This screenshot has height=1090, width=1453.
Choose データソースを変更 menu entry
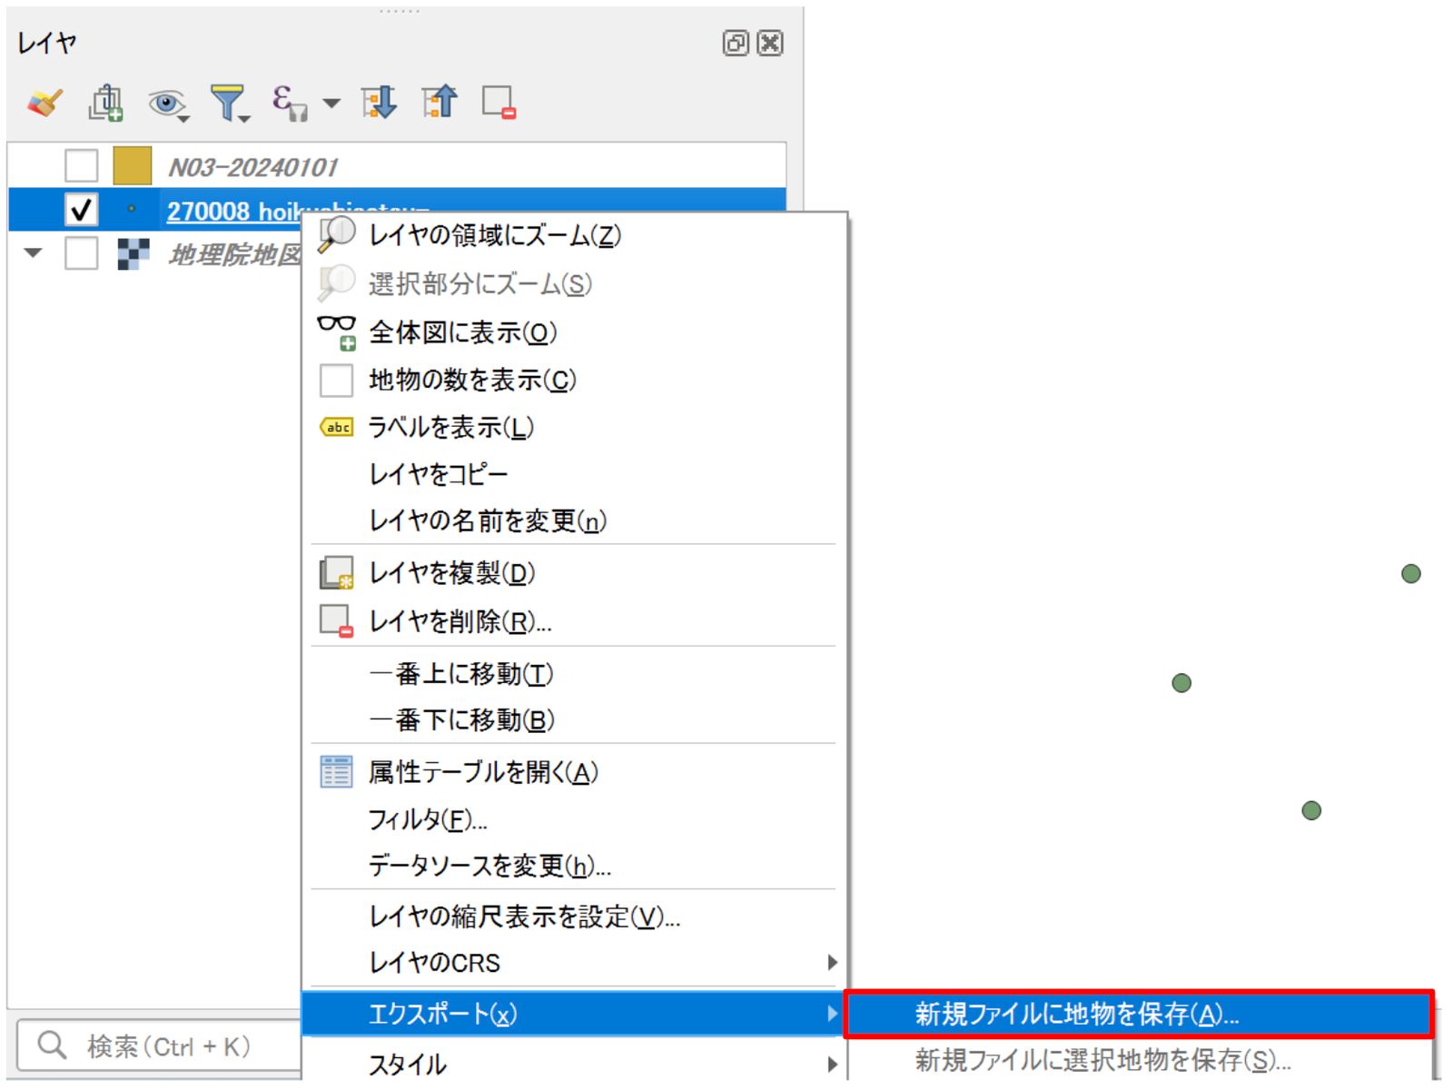[x=573, y=866]
